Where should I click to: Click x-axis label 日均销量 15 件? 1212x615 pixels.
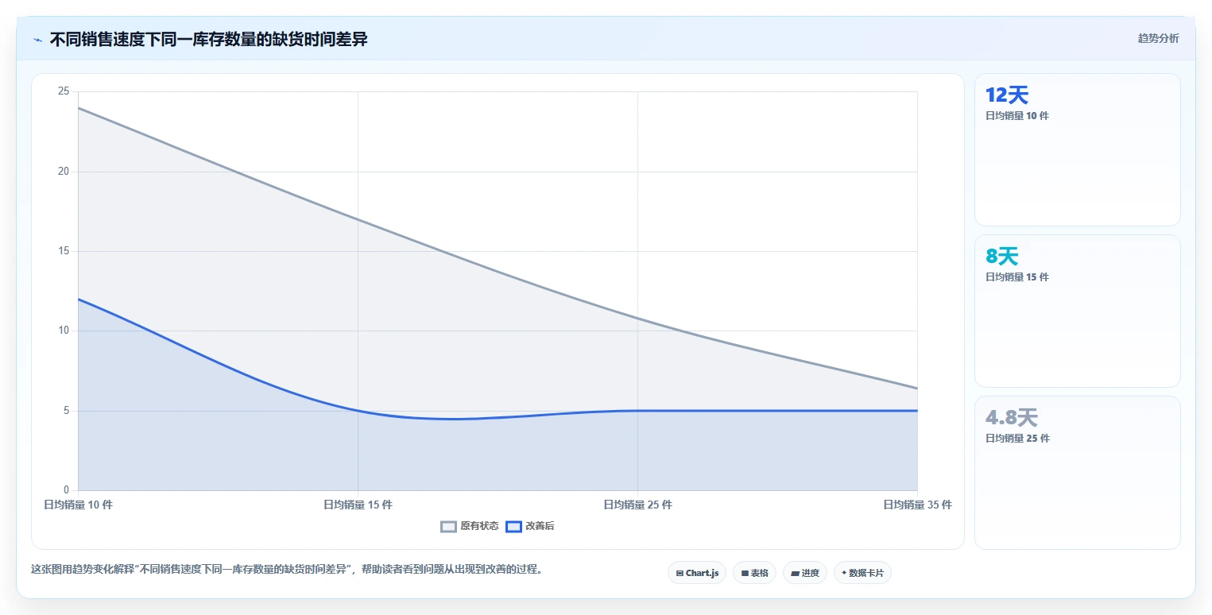tap(358, 505)
